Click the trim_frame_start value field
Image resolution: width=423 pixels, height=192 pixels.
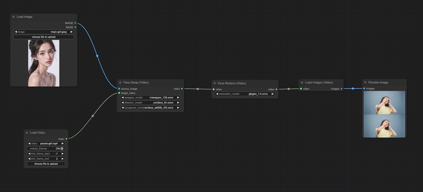46,154
